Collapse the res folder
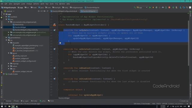Image resolution: width=192 pixels, height=108 pixels. click(6, 40)
